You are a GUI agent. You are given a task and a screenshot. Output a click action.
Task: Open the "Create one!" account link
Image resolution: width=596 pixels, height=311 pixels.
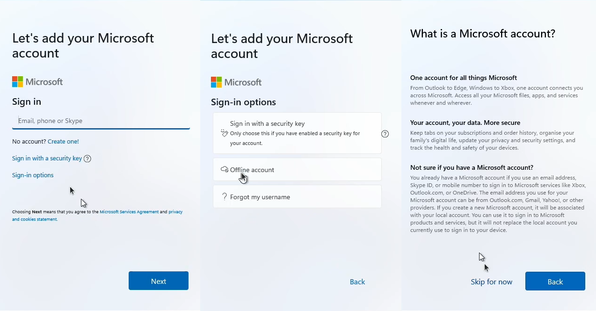[63, 141]
